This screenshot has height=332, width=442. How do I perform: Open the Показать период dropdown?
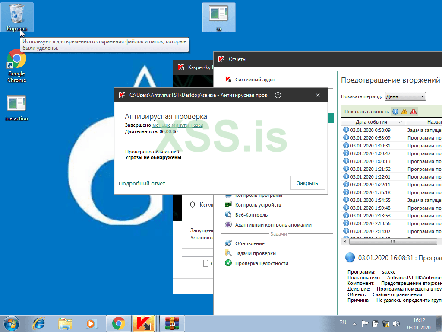[404, 96]
